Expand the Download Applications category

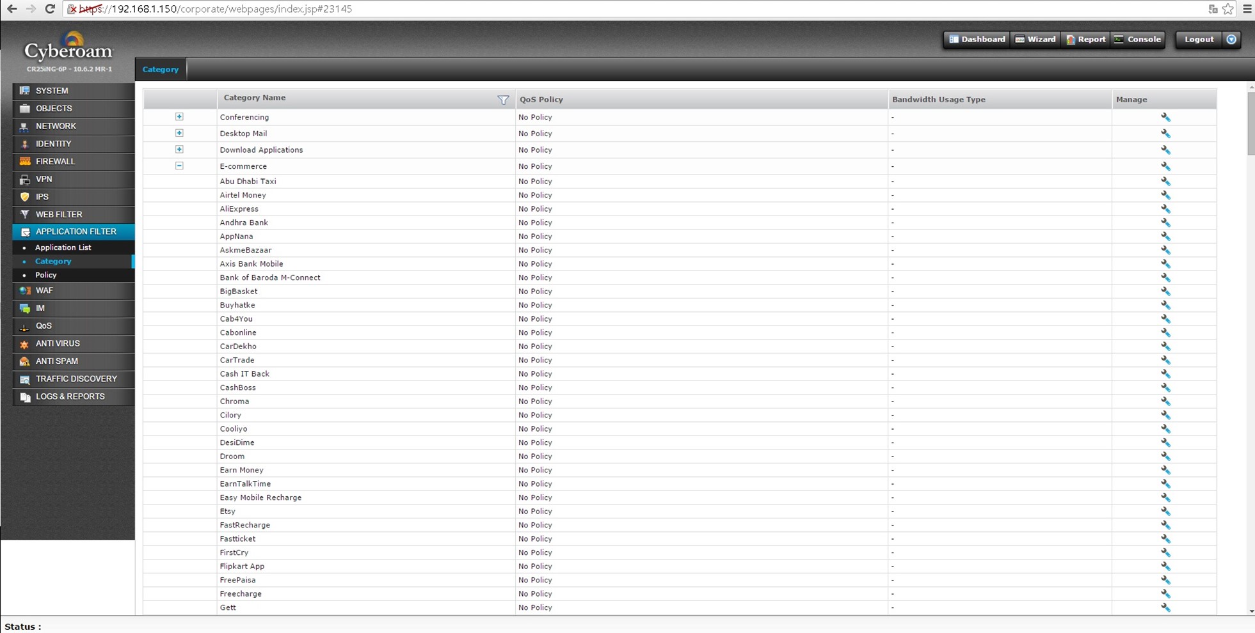coord(179,150)
